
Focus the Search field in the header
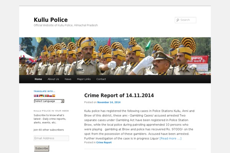click(x=186, y=20)
